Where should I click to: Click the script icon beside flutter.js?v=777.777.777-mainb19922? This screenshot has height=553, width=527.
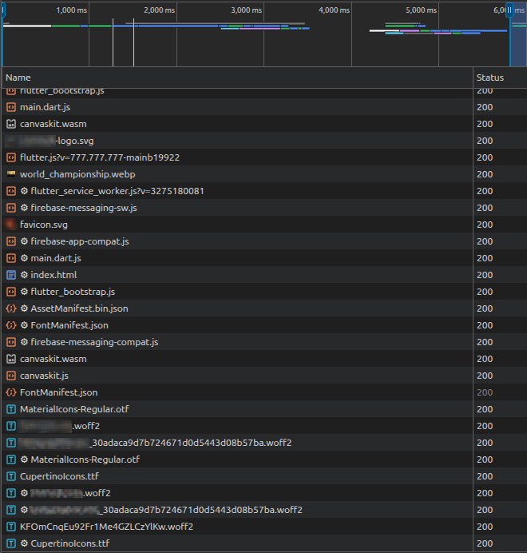11,157
